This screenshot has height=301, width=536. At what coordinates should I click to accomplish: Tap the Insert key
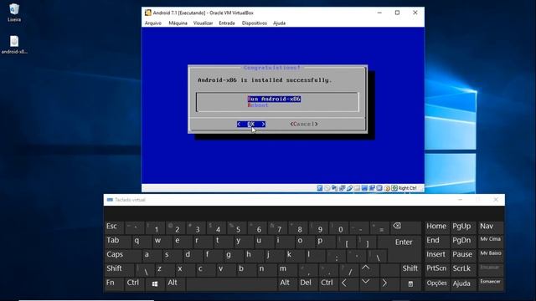(437, 255)
